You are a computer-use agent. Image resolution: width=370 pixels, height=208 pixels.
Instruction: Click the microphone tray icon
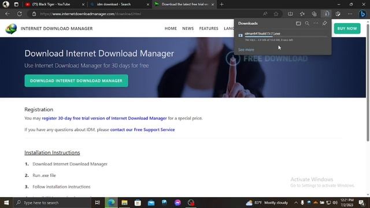coord(302,203)
